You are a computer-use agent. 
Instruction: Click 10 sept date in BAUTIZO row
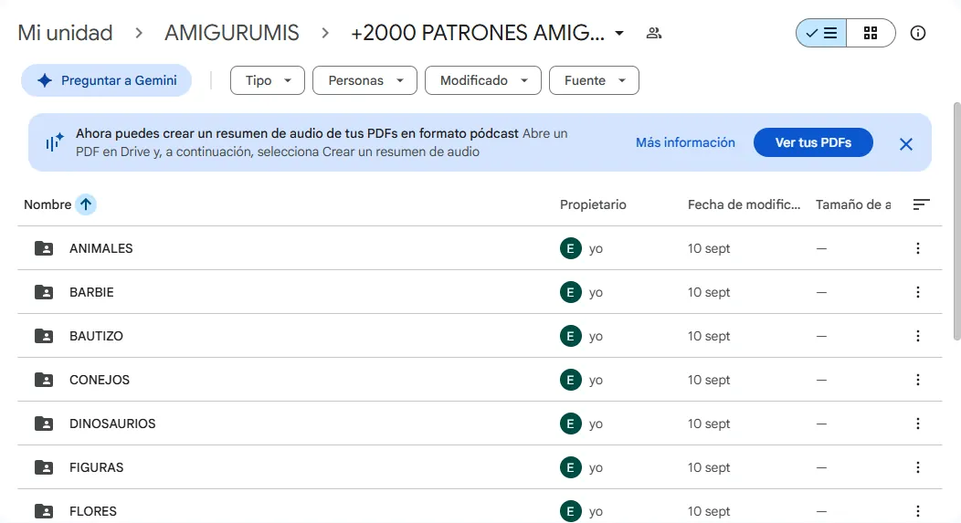coord(709,336)
